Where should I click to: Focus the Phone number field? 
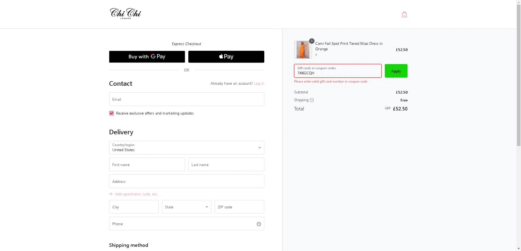point(187,224)
